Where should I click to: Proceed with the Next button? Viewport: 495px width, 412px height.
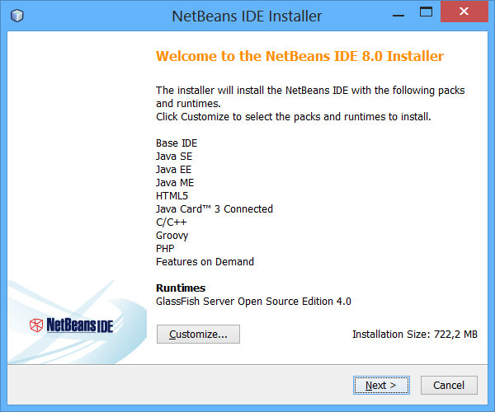pyautogui.click(x=381, y=385)
